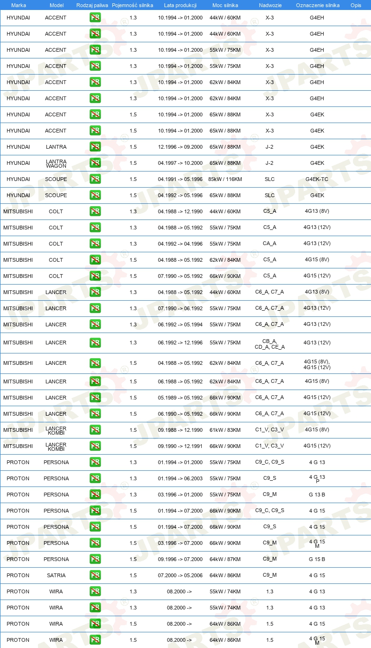Click the Rodzaj paliwa column header
The height and width of the screenshot is (648, 371).
click(92, 5)
